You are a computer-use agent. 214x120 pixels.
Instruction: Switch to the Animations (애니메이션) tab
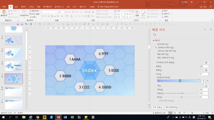[x=47, y=7]
